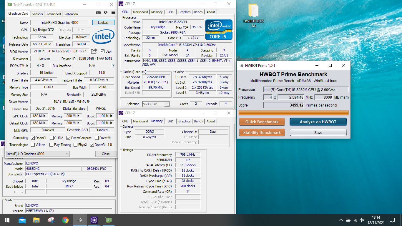
Task: Click the muted volume tray icon
Action: (x=362, y=220)
